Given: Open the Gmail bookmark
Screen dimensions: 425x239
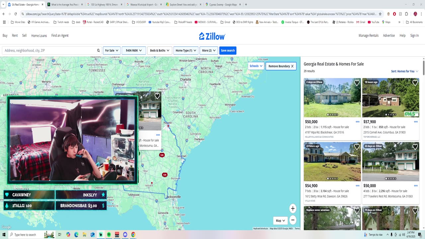Looking at the screenshot, I should (x=361, y=22).
